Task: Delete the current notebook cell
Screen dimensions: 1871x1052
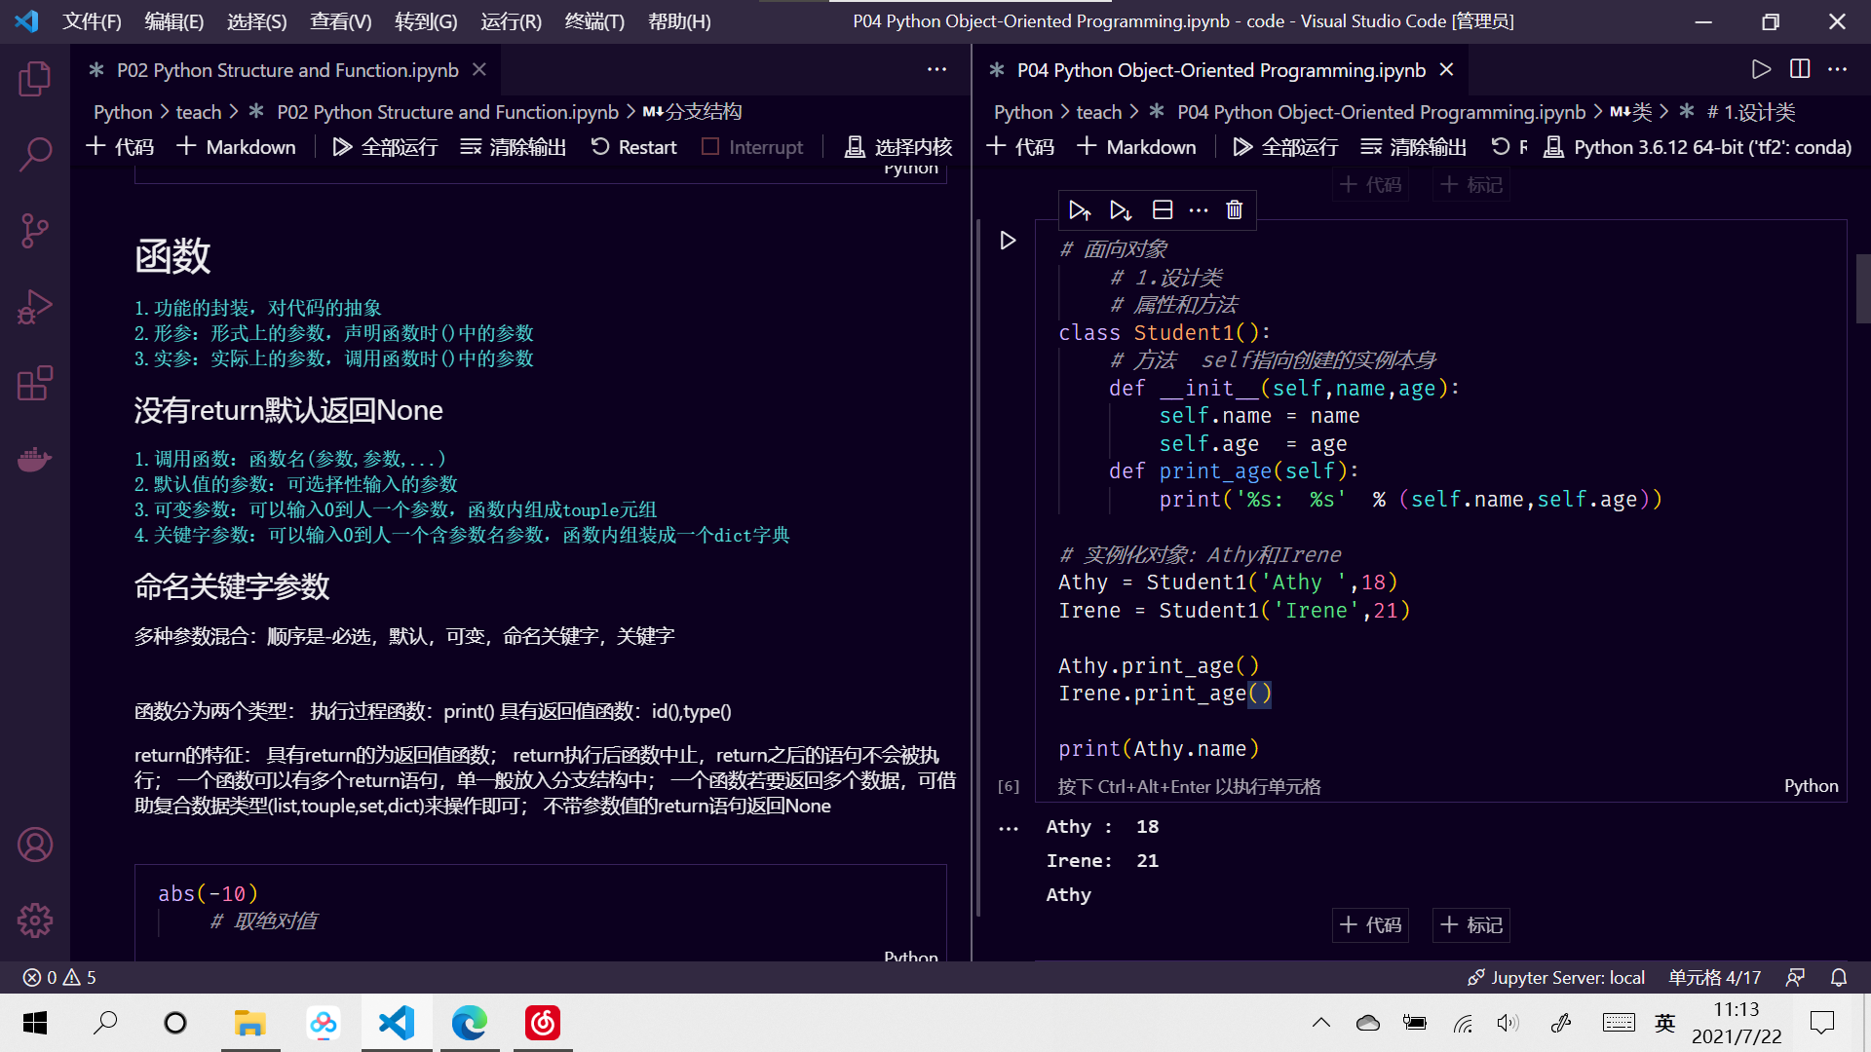Action: [x=1234, y=210]
